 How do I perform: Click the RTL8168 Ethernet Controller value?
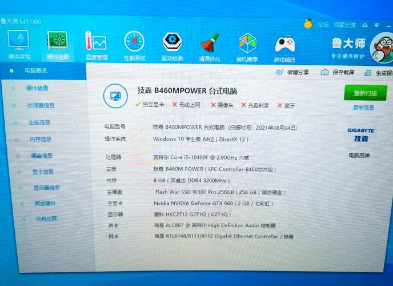point(224,236)
